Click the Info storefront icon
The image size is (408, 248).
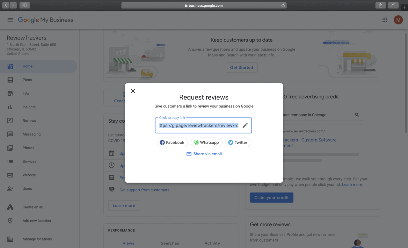[x=10, y=93]
